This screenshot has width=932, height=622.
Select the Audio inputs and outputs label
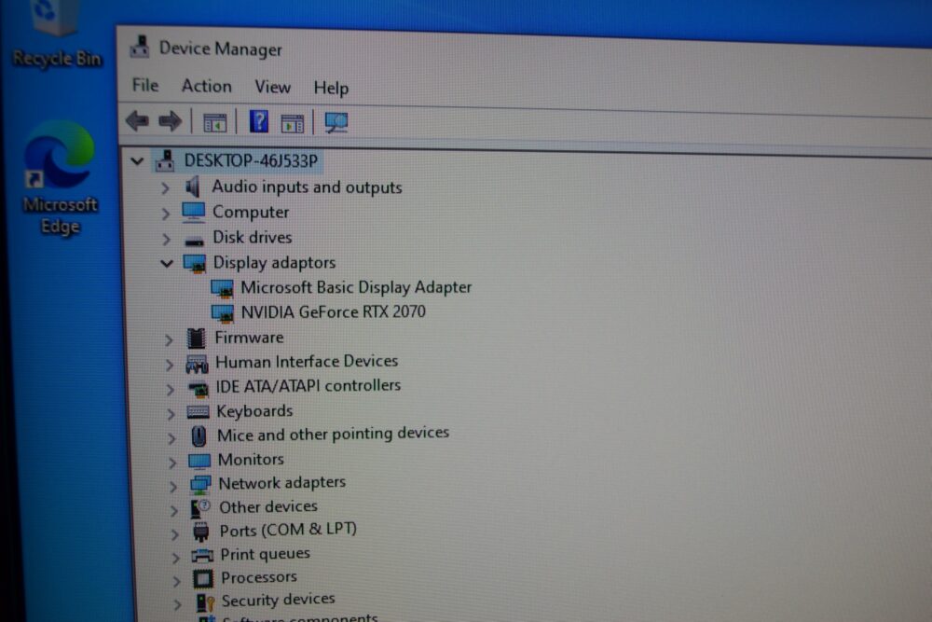pos(307,187)
